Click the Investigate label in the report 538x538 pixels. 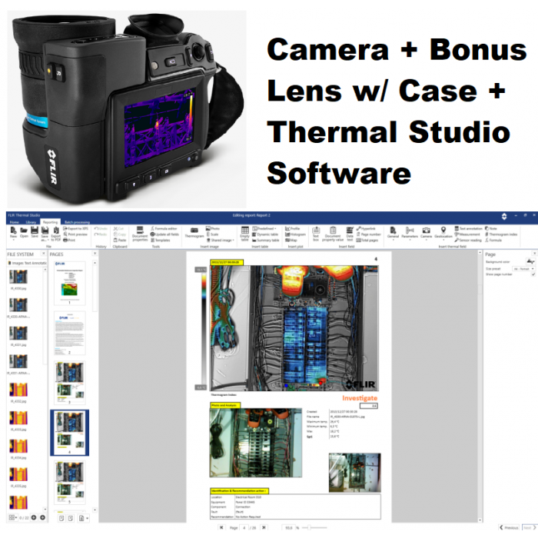point(360,398)
